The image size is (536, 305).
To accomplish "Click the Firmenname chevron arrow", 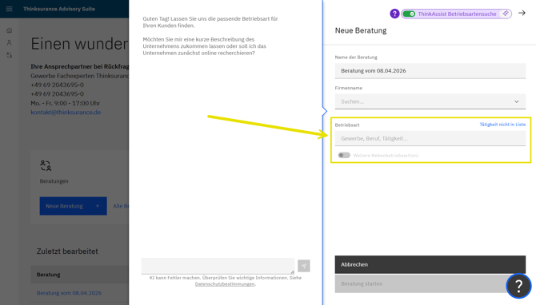I will [x=517, y=101].
